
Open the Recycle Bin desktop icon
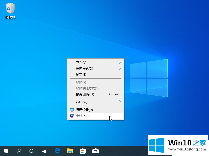click(x=10, y=11)
